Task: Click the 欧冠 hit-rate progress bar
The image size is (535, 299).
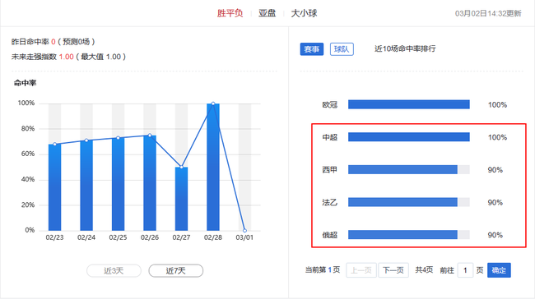Action: pyautogui.click(x=409, y=104)
